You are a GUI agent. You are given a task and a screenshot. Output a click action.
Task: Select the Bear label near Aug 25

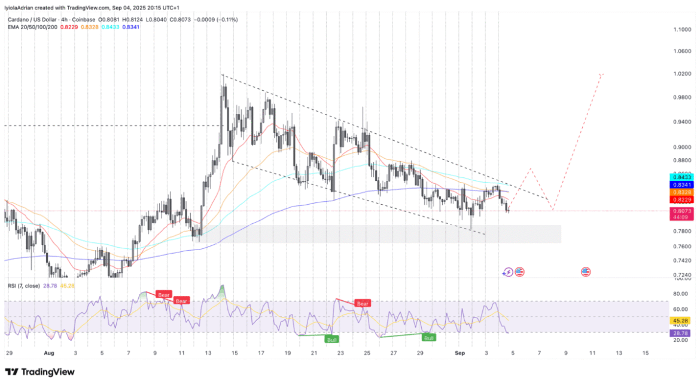pyautogui.click(x=363, y=303)
